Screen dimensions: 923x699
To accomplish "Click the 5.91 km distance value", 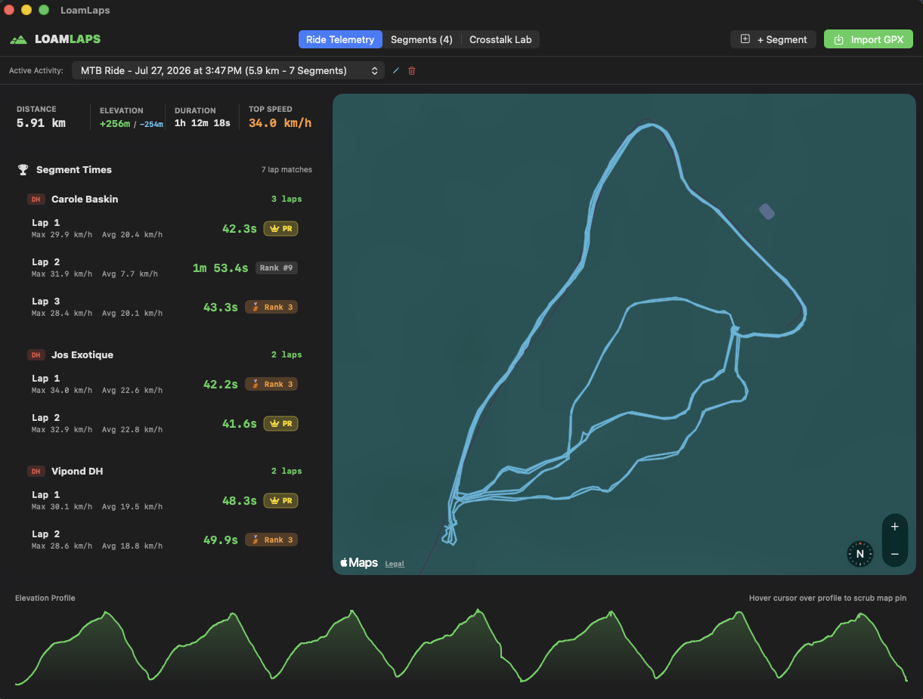I will click(x=41, y=122).
